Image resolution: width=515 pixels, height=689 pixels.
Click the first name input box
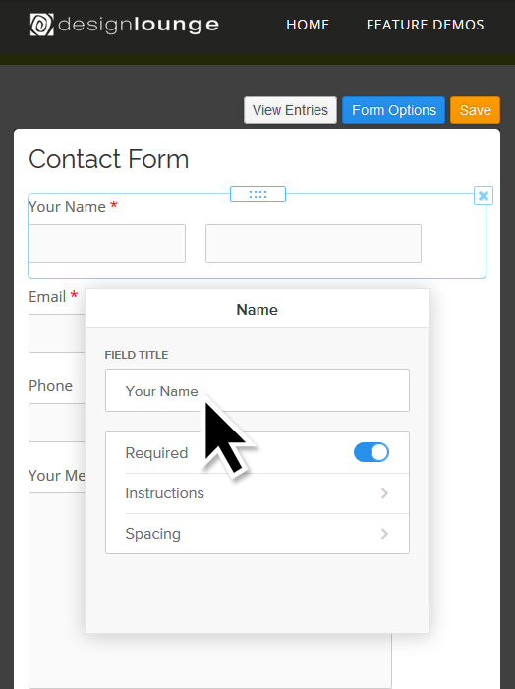(107, 244)
